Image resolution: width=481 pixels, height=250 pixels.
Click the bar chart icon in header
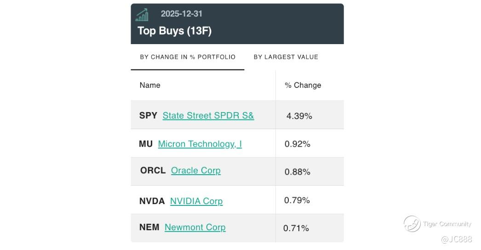pos(142,15)
